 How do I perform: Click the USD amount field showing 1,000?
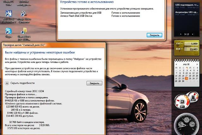(191, 44)
